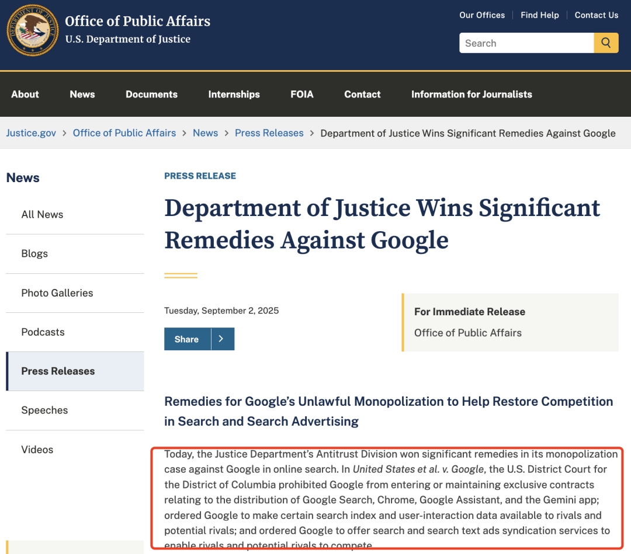This screenshot has height=554, width=631.
Task: Open Contact Us in top header
Action: click(x=596, y=15)
